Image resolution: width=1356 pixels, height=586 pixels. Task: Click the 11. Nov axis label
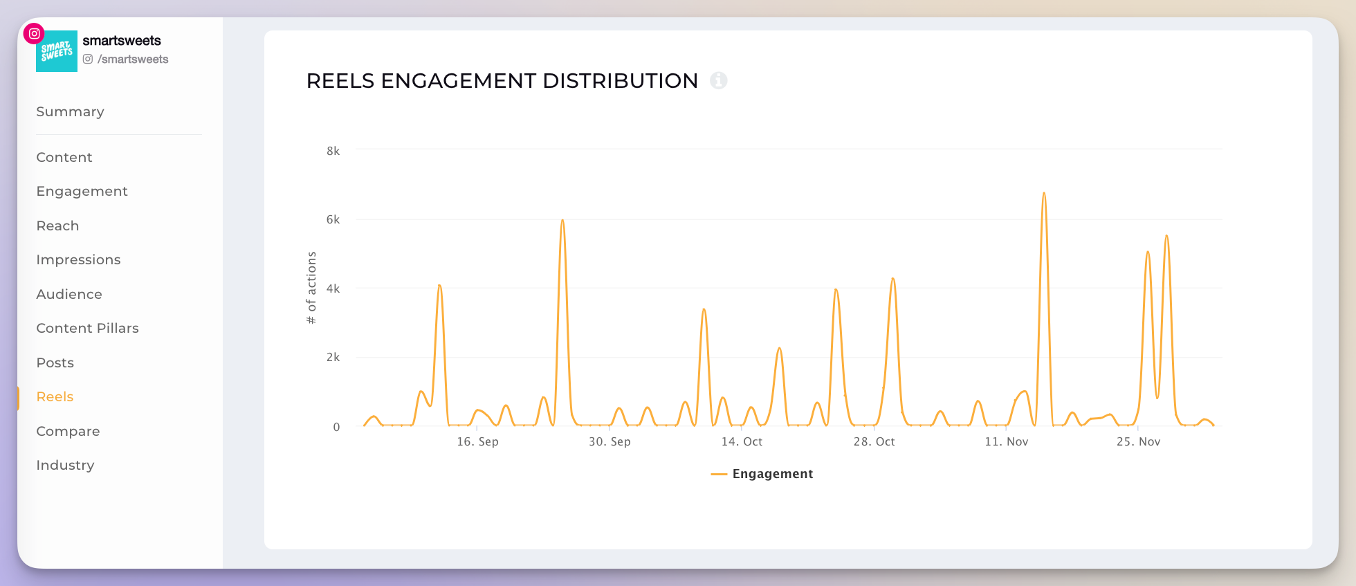click(x=1007, y=441)
